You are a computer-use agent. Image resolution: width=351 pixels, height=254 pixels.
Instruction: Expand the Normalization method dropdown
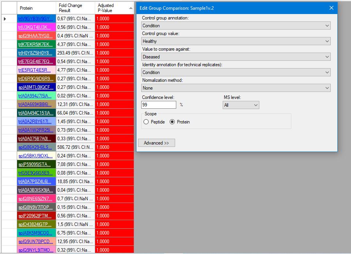coord(236,88)
